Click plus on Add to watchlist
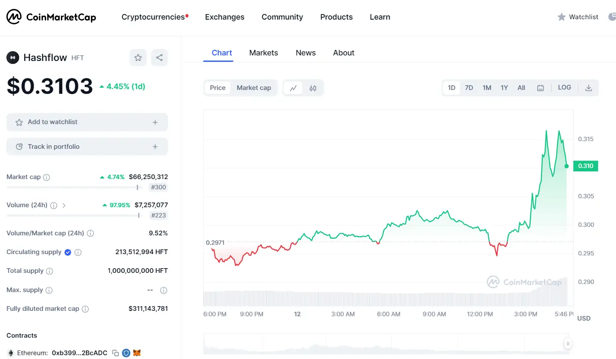The width and height of the screenshot is (616, 359). pyautogui.click(x=155, y=122)
